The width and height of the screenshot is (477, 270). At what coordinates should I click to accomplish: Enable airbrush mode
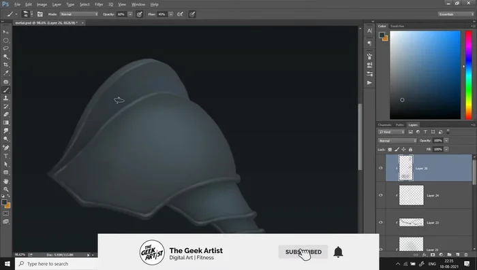180,14
